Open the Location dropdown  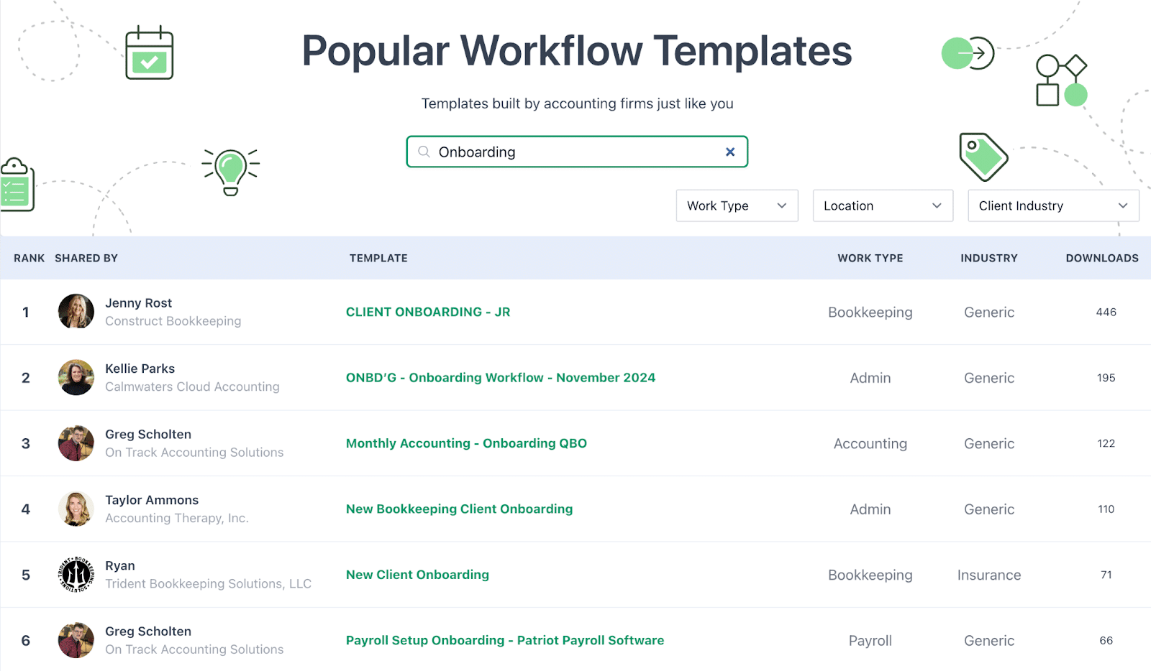[883, 205]
